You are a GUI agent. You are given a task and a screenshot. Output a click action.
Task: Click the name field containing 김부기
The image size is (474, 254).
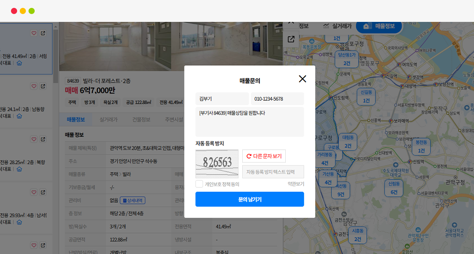pos(222,99)
